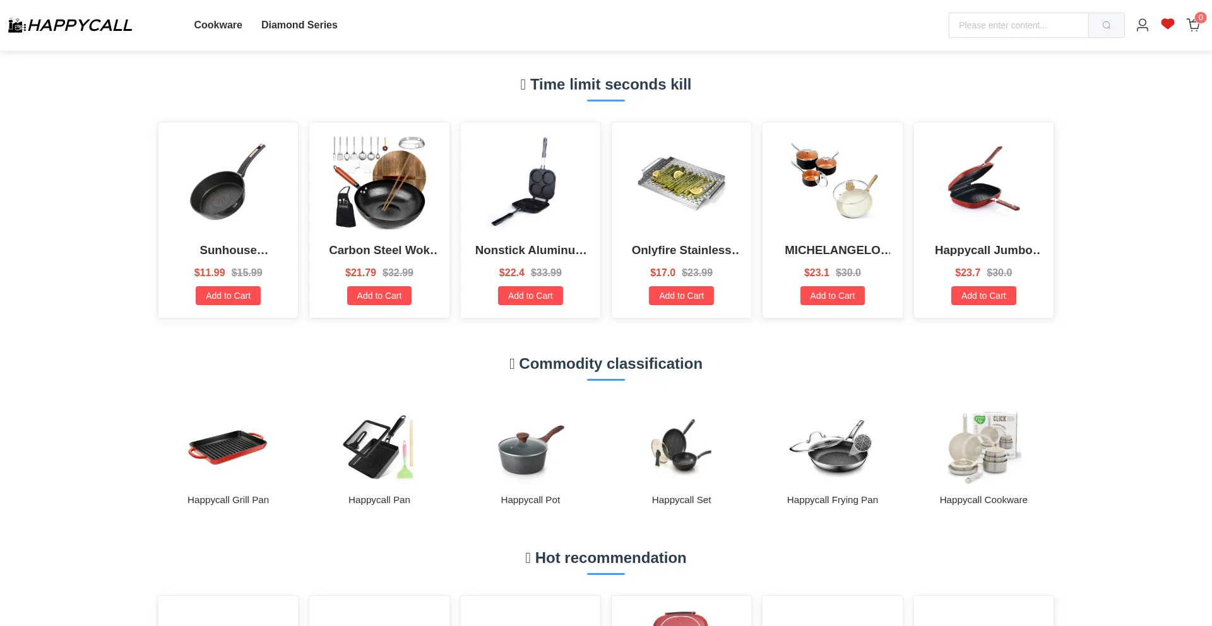
Task: Select the Happycall Pot category image
Action: pyautogui.click(x=530, y=447)
